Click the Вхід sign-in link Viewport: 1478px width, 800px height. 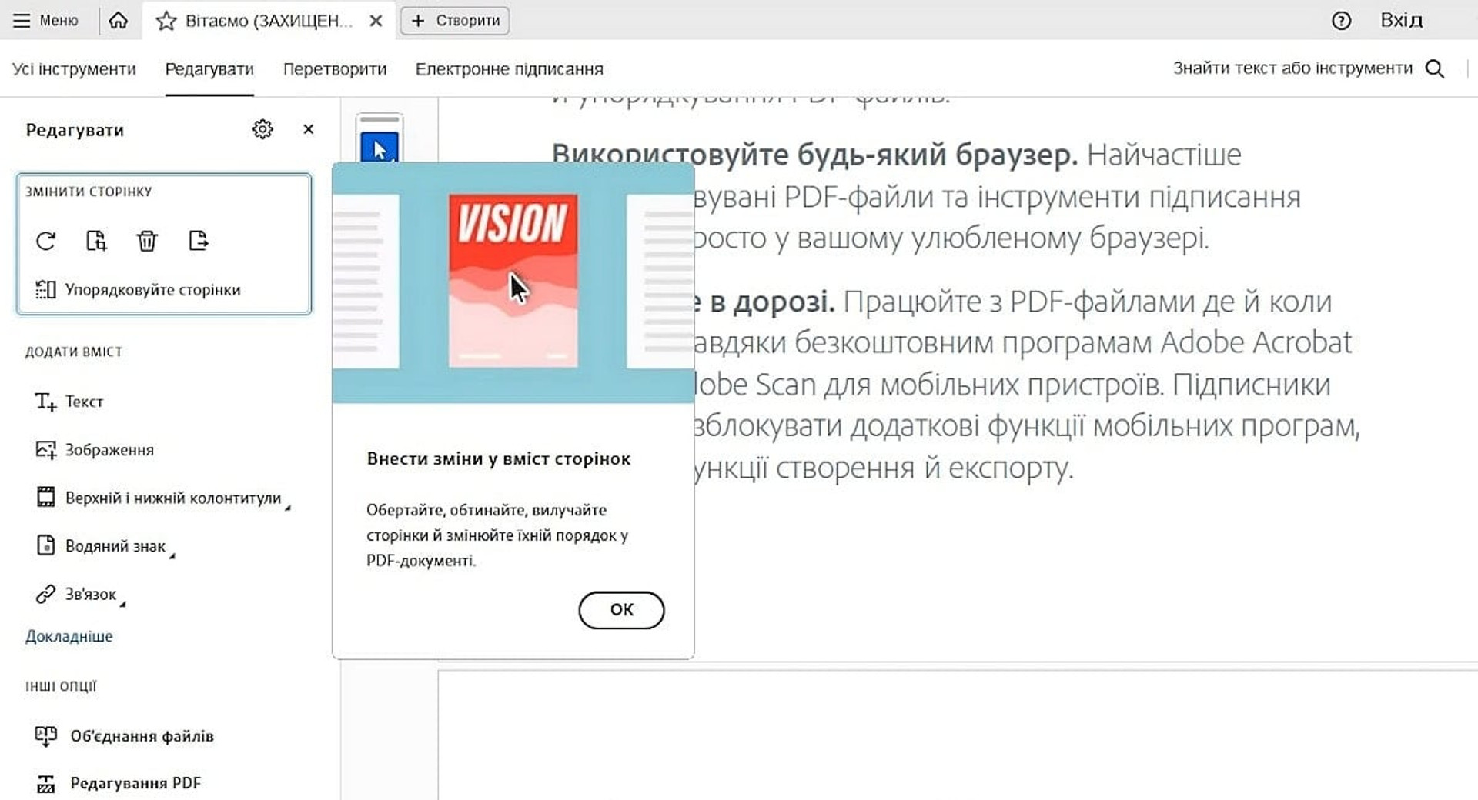click(x=1401, y=20)
